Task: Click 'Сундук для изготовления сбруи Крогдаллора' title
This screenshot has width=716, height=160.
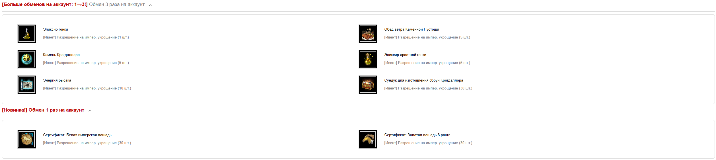Action: 424,80
